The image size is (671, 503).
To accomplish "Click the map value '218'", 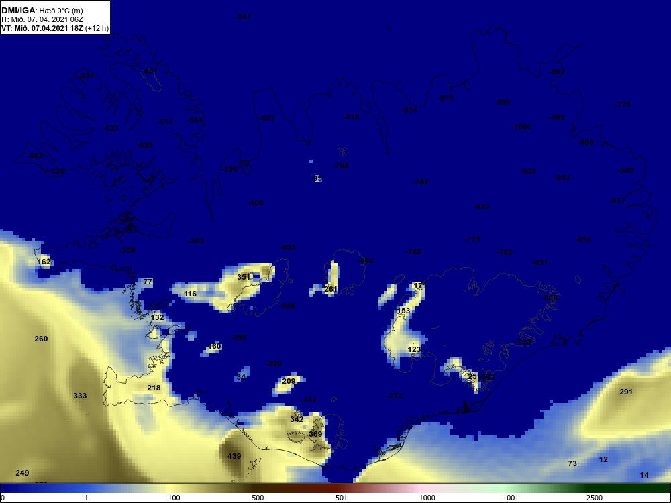I will [154, 388].
